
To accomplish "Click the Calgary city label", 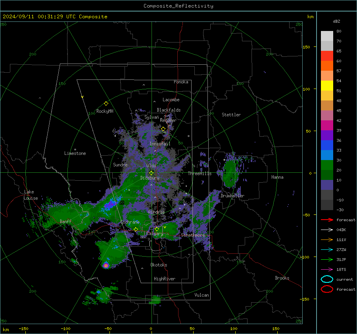I will pyautogui.click(x=155, y=234).
